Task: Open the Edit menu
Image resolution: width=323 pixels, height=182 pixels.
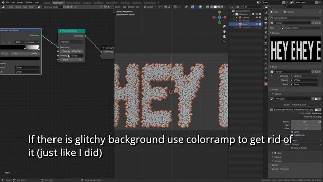Action: pos(13,2)
